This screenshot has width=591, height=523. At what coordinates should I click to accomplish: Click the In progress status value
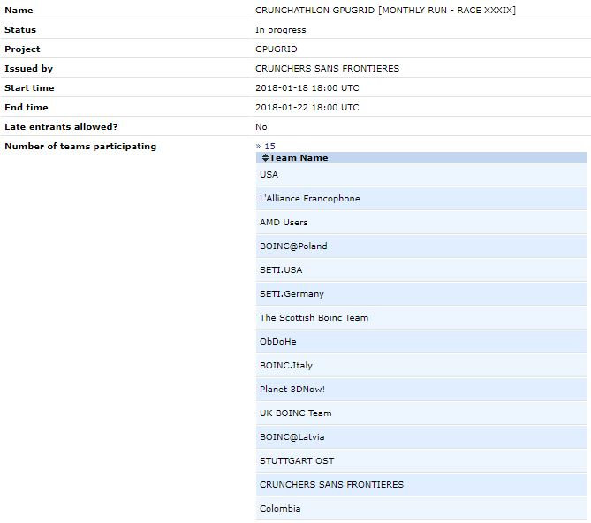[x=280, y=30]
